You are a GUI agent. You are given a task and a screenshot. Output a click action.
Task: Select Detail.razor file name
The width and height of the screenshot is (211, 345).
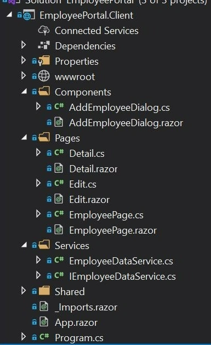click(93, 169)
